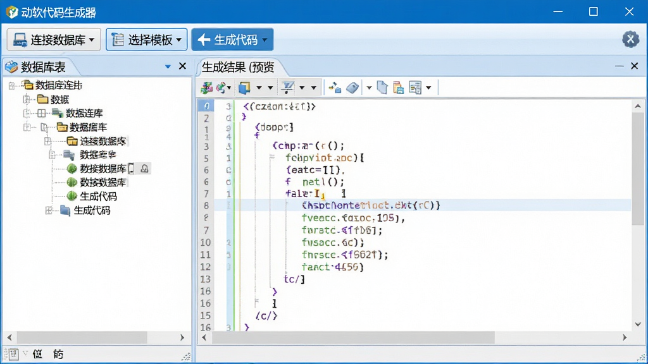The width and height of the screenshot is (648, 364).
Task: Open the 连接数据库 toolbar dropdown button
Action: click(x=54, y=40)
